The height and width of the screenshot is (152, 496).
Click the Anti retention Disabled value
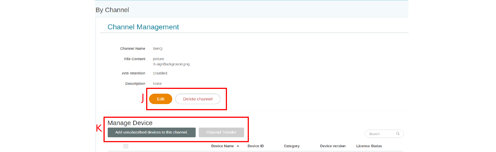click(x=160, y=73)
